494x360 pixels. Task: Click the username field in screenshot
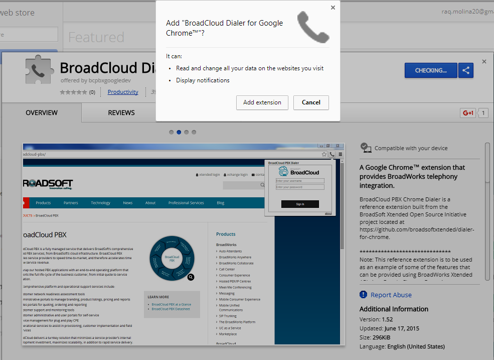[300, 181]
